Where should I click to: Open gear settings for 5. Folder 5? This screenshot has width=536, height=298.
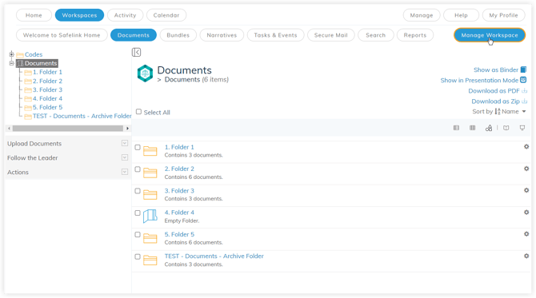click(x=526, y=234)
